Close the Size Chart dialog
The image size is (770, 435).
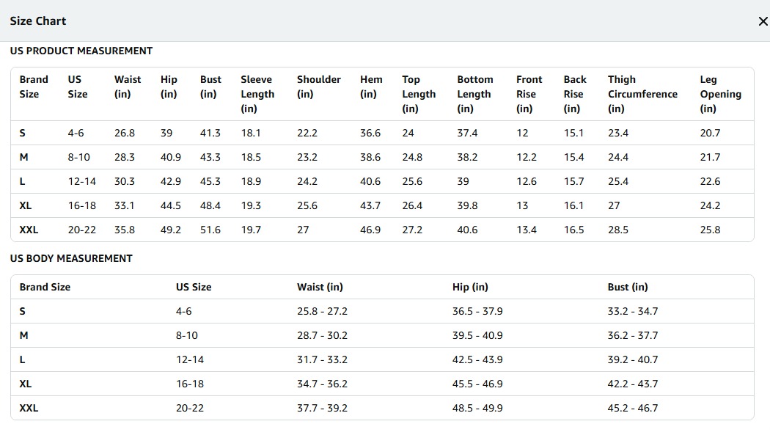tap(762, 21)
